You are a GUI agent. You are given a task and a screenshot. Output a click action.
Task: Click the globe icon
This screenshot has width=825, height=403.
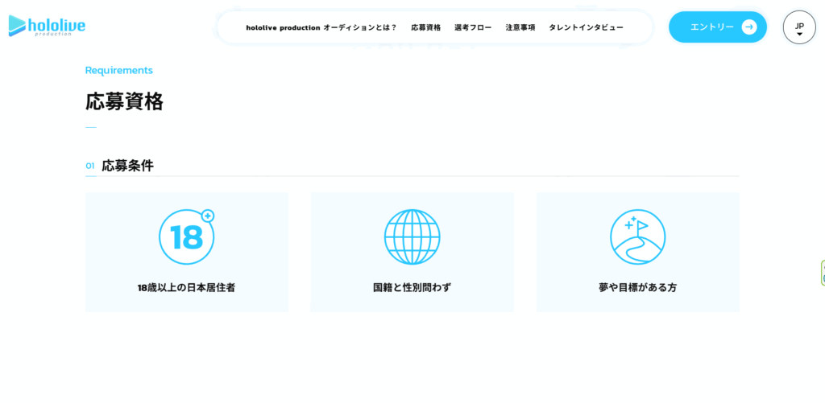[412, 237]
